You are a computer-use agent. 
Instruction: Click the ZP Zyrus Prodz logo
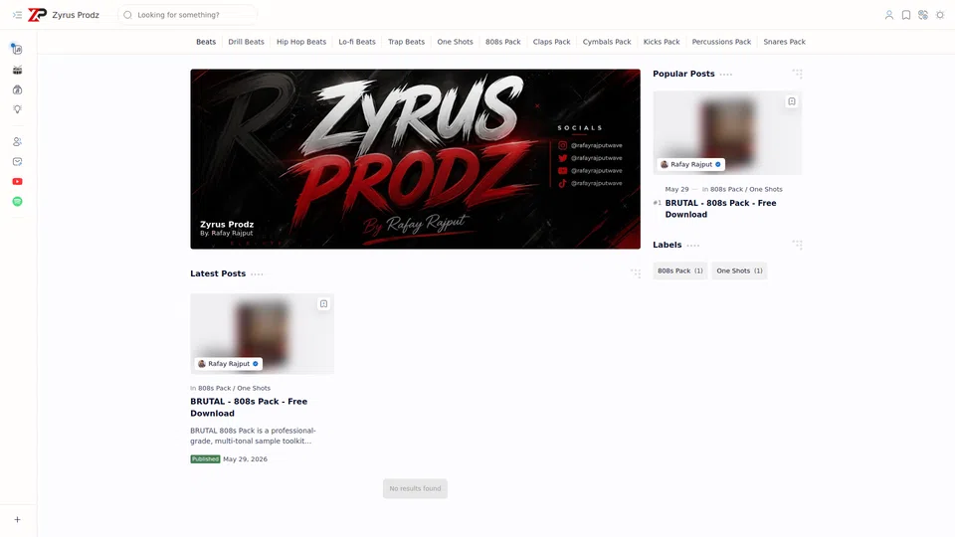point(37,15)
